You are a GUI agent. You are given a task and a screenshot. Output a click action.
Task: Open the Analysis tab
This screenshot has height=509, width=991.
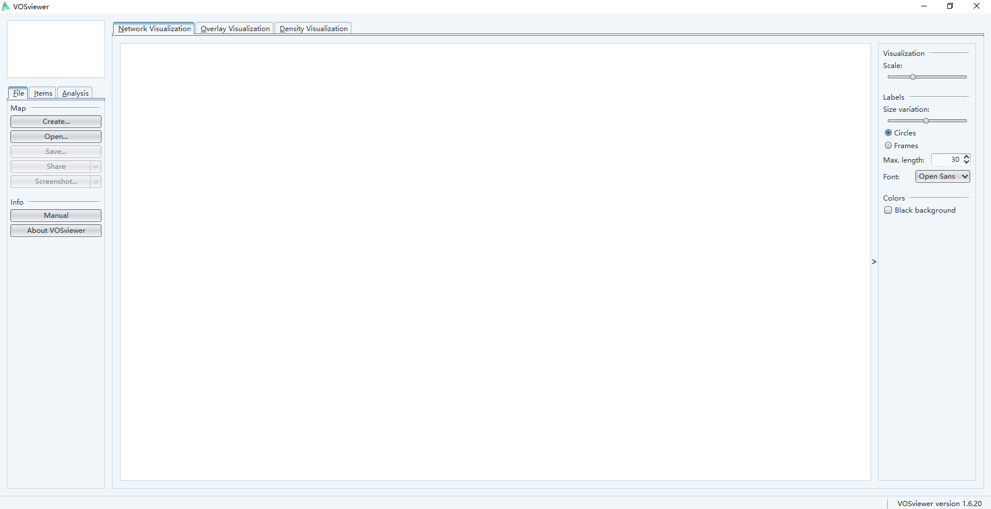click(75, 93)
